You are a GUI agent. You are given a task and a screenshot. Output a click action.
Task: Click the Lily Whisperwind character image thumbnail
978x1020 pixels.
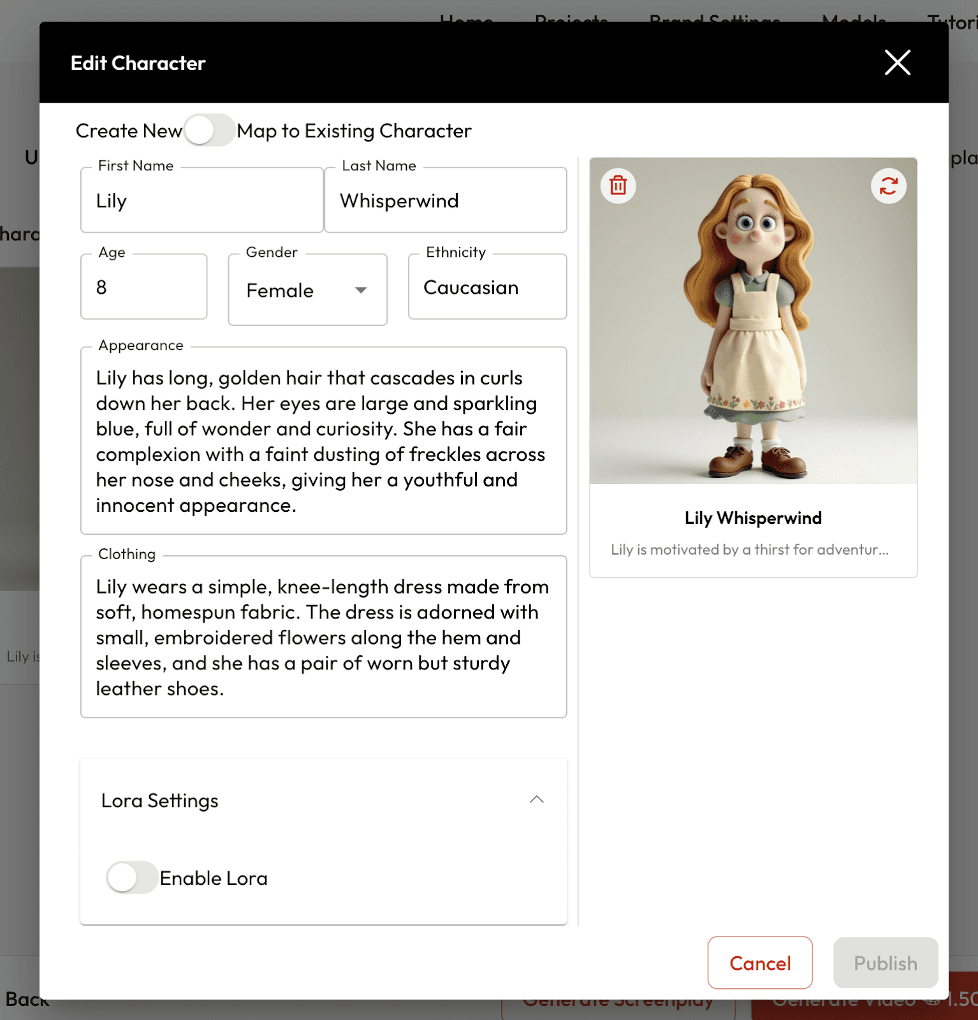coord(753,321)
